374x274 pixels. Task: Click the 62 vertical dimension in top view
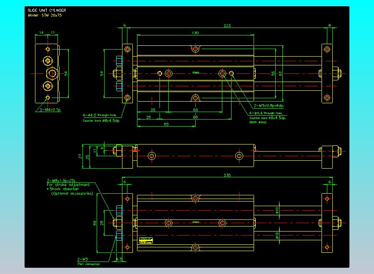coord(280,73)
